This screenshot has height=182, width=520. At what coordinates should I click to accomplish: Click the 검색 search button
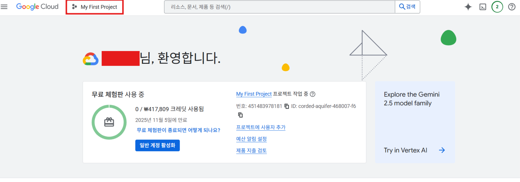[407, 7]
